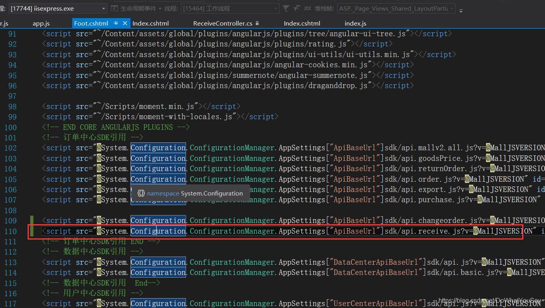Click comment 'END CORE ANGULARJS PLUGINS'
Image resolution: width=545 pixels, height=308 pixels.
coord(118,127)
